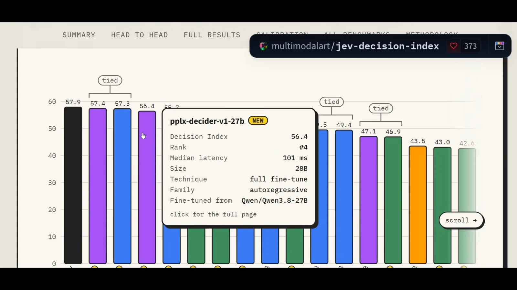Viewport: 517px width, 290px height.
Task: Click the Fine-tuned from label
Action: click(201, 200)
